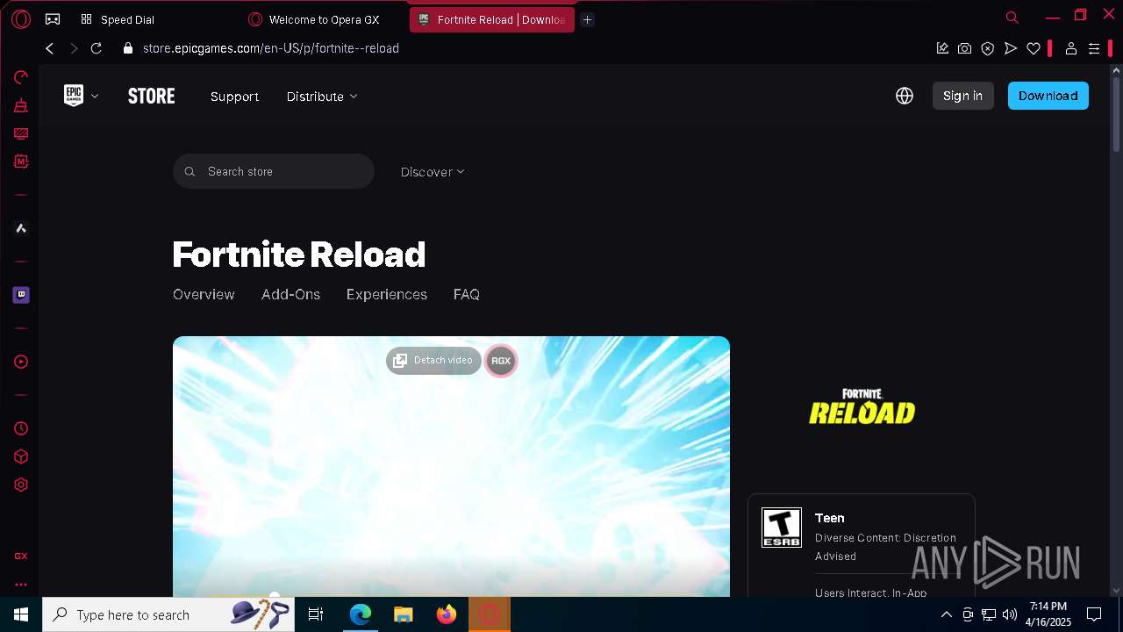1123x632 pixels.
Task: Select Fortnite Reload browser tab
Action: (x=491, y=19)
